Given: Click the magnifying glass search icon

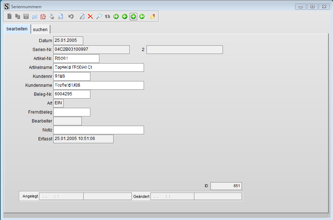Looking at the screenshot, I should click(x=99, y=16).
